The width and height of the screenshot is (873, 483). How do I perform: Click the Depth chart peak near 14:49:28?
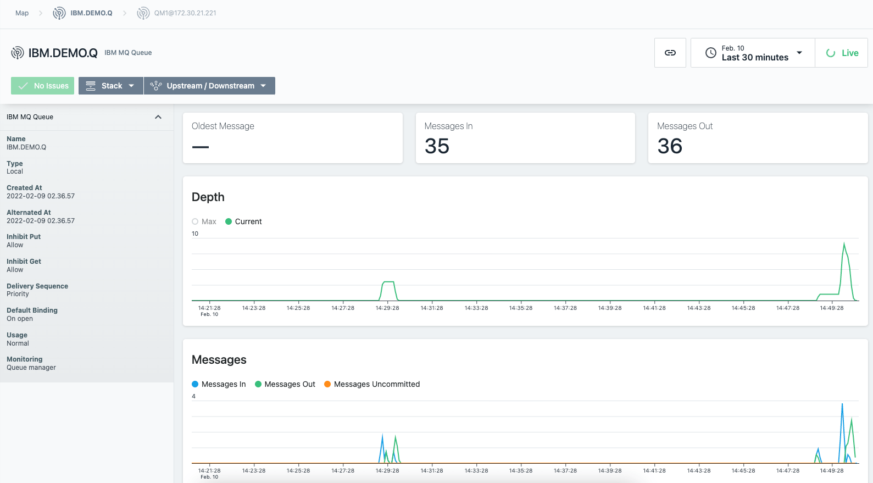844,243
